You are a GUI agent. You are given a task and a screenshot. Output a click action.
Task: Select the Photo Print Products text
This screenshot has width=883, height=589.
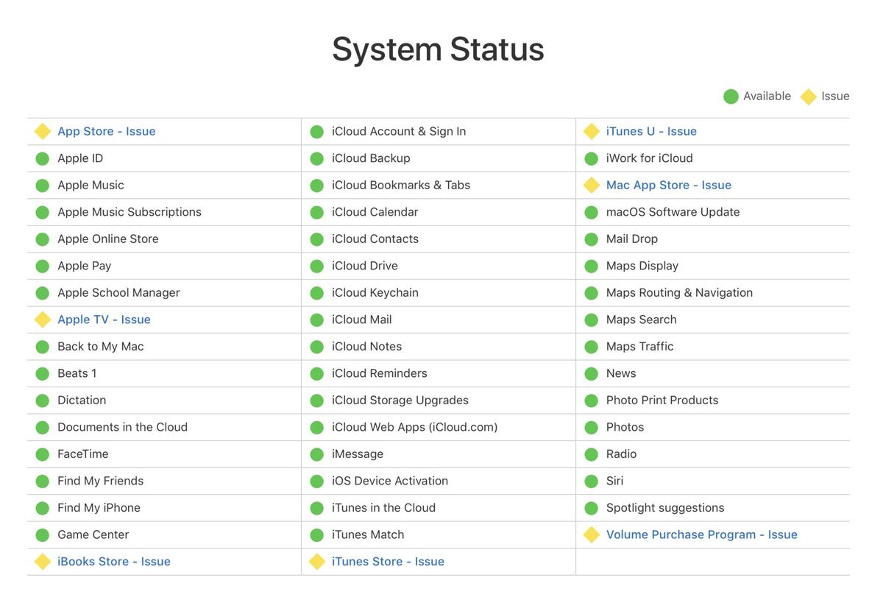pos(662,400)
